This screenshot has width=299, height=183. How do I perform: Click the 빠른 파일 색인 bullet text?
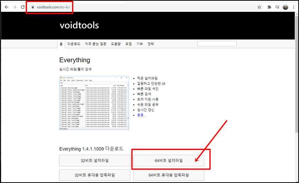pyautogui.click(x=148, y=89)
